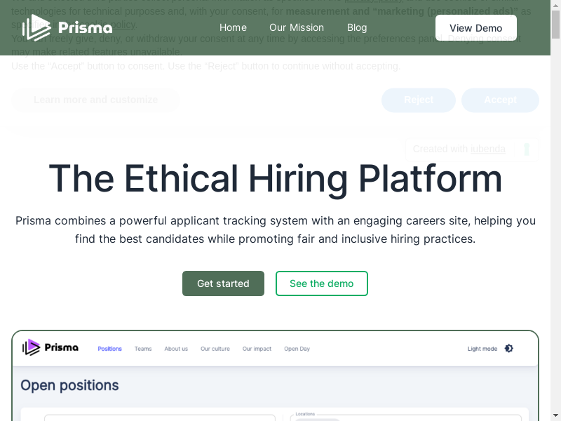The height and width of the screenshot is (421, 561).
Task: Switch to the Teams tab in the preview
Action: click(143, 349)
